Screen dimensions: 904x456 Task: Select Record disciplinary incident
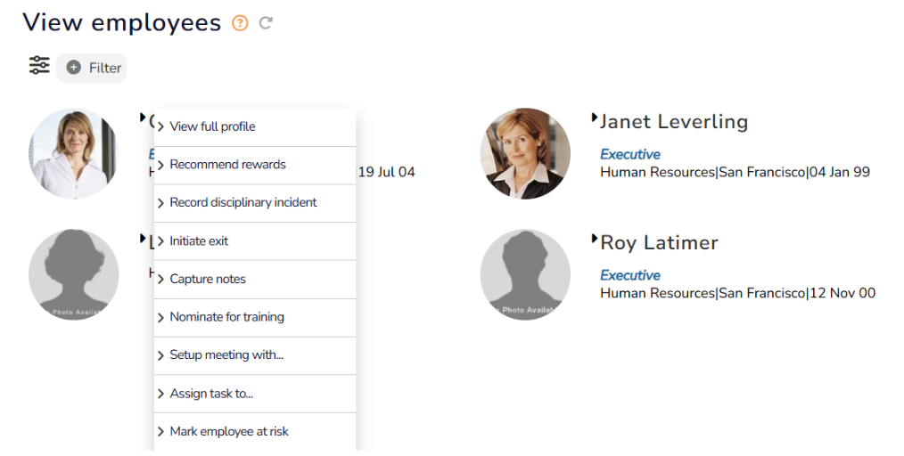point(242,203)
